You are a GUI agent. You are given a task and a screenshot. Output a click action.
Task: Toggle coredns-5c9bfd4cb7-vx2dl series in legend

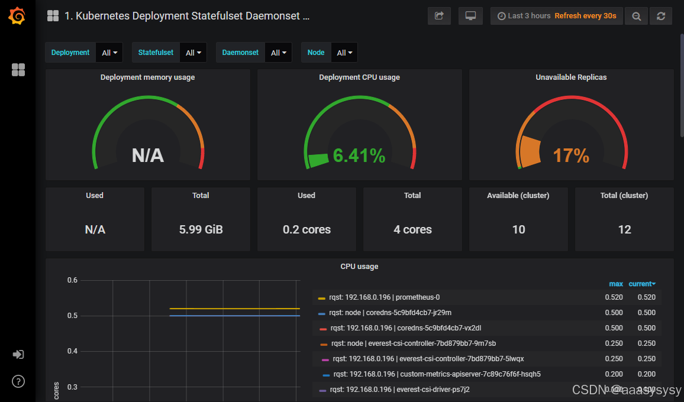(x=406, y=328)
